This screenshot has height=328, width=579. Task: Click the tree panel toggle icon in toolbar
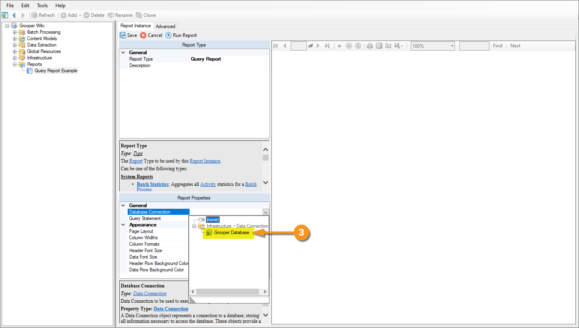tap(5, 15)
